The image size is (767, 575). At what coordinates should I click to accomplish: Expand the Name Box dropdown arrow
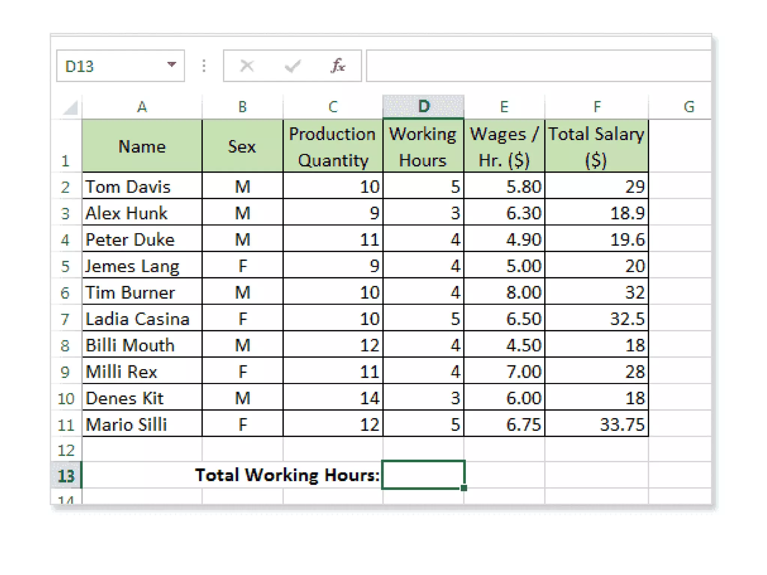[172, 65]
